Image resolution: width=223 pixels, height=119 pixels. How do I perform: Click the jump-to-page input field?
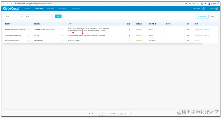pyautogui.click(x=126, y=114)
